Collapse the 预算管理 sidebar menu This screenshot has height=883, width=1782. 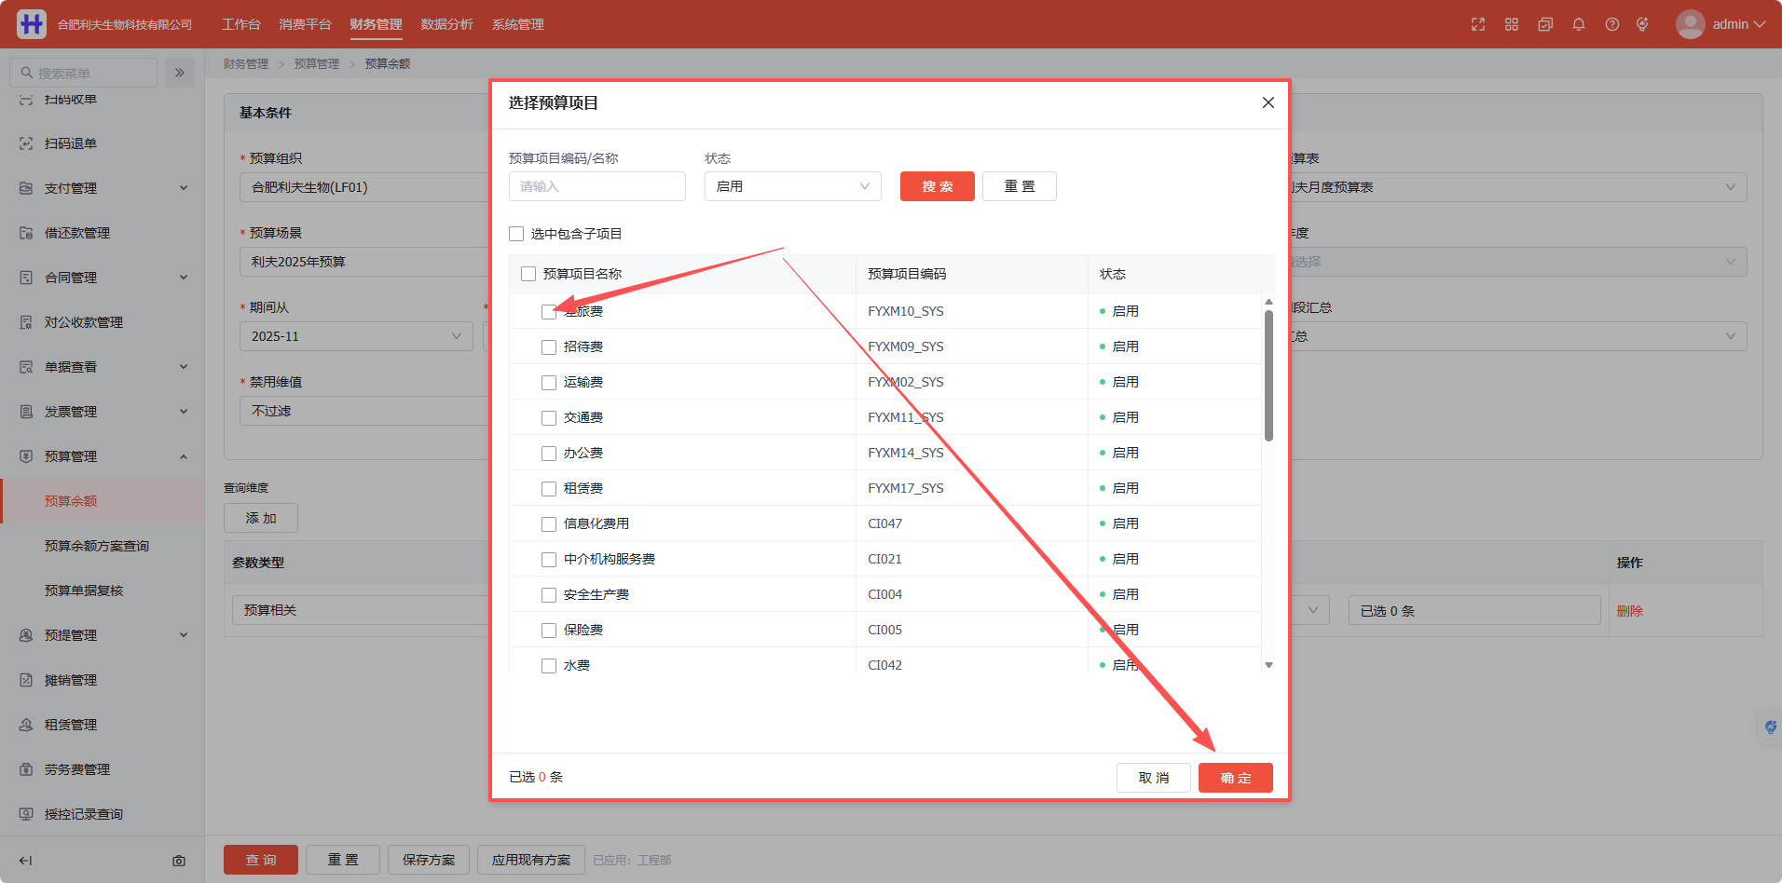[x=184, y=456]
